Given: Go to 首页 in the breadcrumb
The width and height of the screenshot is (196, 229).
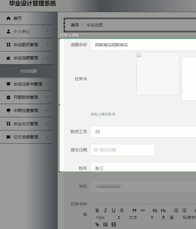Looking at the screenshot, I should [75, 25].
